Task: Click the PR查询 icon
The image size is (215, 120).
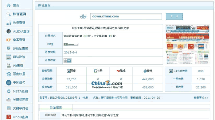Action: tap(9, 65)
